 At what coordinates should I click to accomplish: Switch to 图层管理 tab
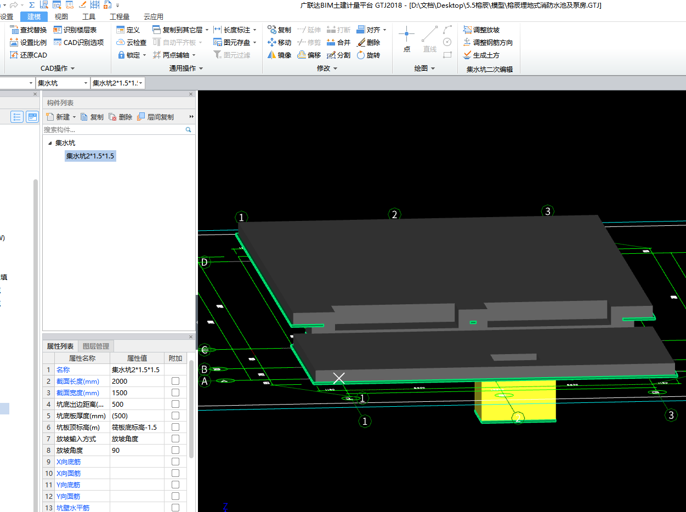pyautogui.click(x=96, y=346)
